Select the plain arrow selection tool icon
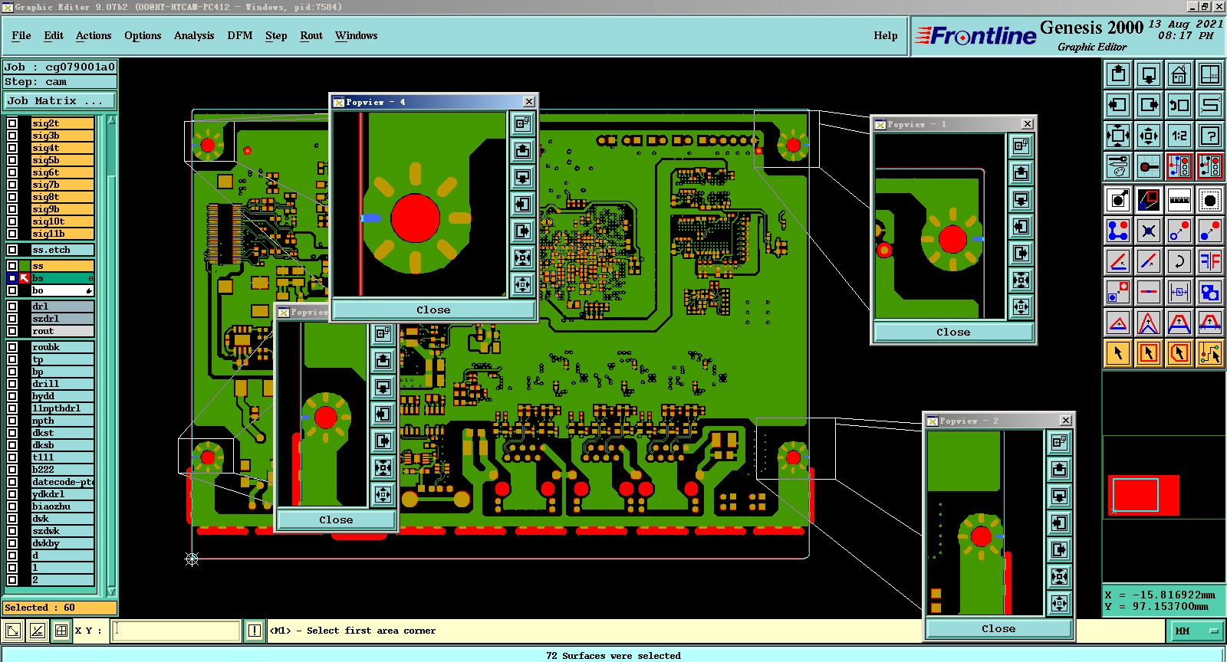The height and width of the screenshot is (662, 1227). point(1118,353)
